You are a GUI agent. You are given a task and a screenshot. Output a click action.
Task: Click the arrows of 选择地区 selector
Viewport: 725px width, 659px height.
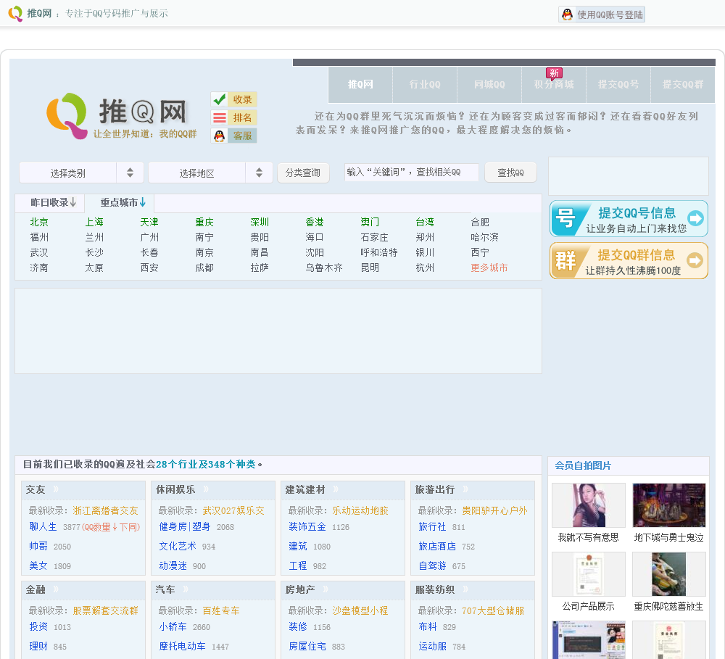point(259,173)
